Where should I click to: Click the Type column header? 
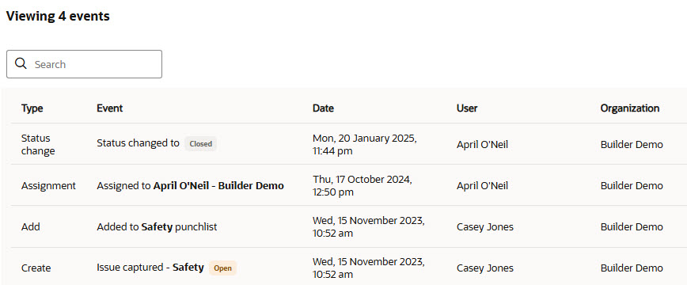click(32, 108)
